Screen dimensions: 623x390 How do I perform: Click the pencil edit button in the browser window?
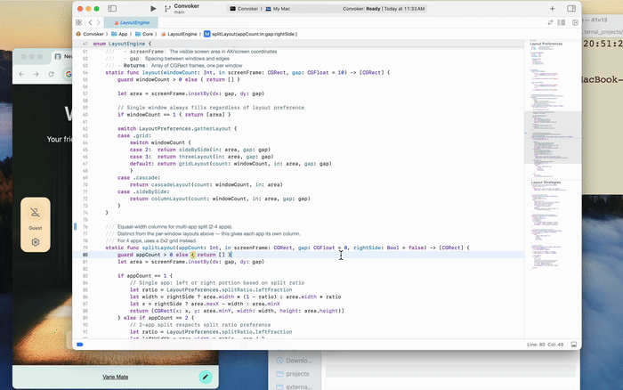pos(206,377)
